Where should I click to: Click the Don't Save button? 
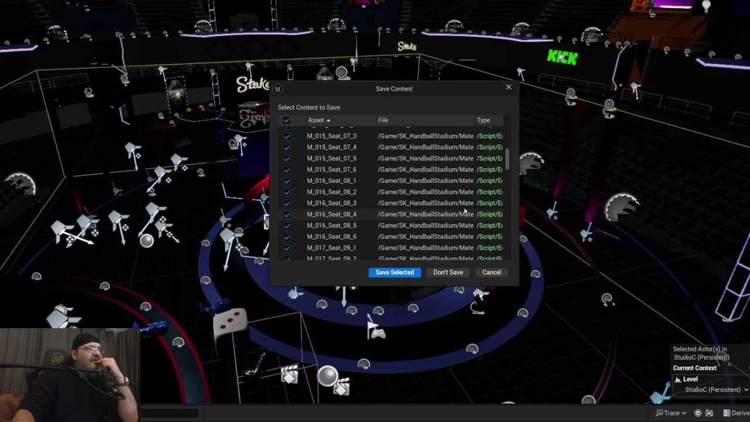coord(448,273)
